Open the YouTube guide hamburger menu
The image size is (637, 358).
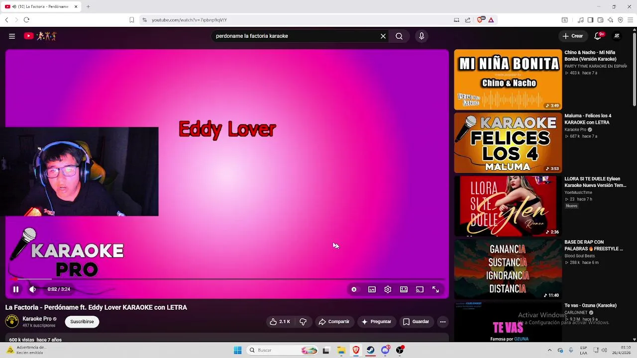[x=12, y=36]
